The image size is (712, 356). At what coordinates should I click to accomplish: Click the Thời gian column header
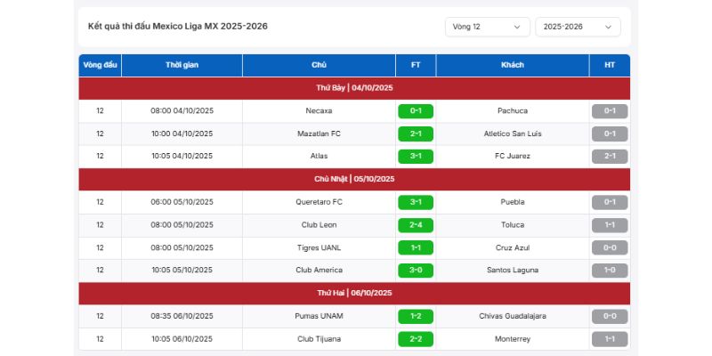(x=182, y=65)
